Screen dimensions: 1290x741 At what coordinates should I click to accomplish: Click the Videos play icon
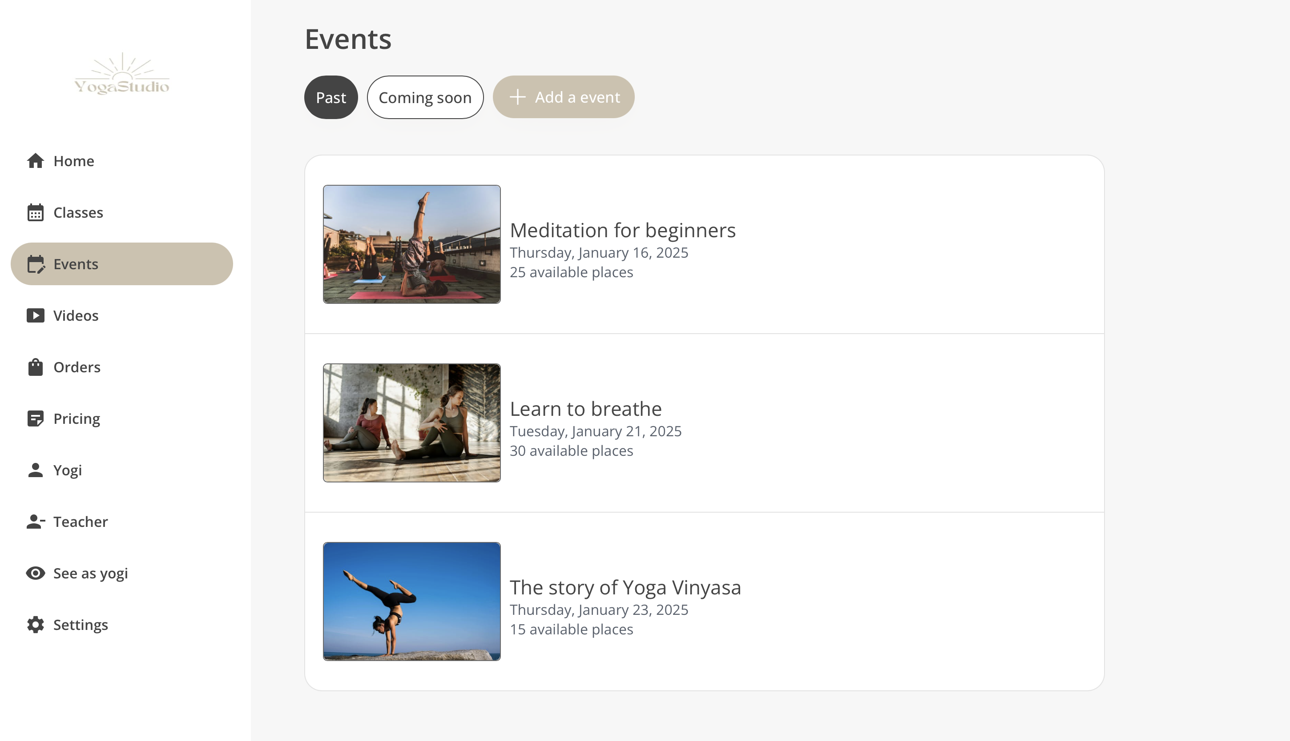tap(35, 315)
